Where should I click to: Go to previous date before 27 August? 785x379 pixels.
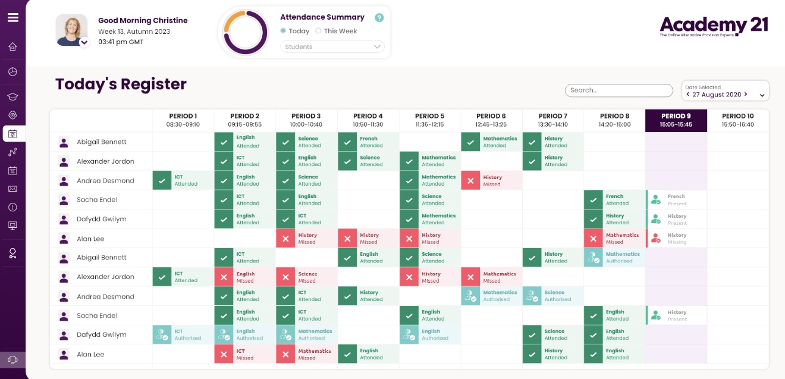click(x=688, y=95)
